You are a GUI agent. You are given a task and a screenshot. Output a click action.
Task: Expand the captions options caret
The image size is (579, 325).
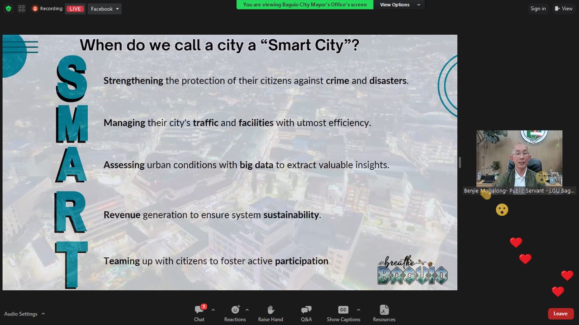coord(358,310)
